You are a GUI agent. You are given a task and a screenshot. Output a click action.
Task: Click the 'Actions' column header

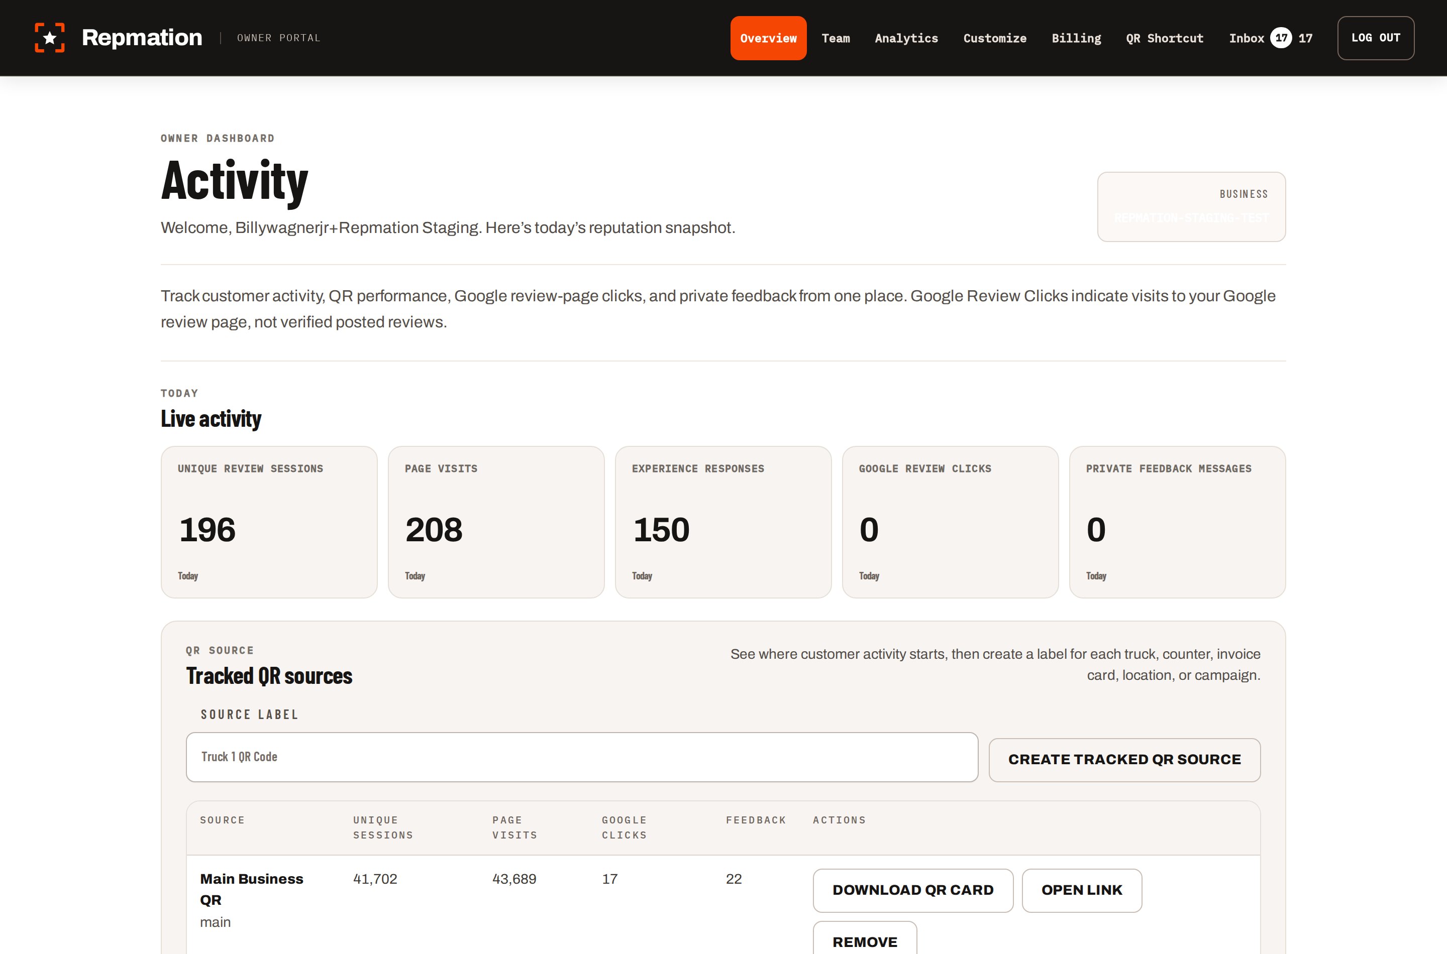click(839, 820)
